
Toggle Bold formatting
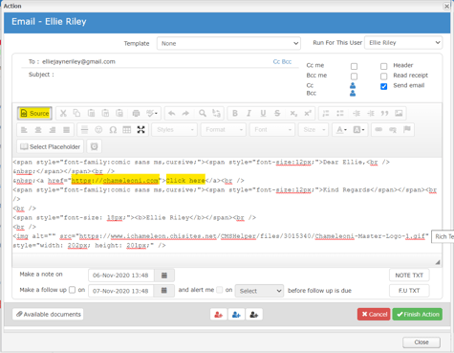pos(235,113)
